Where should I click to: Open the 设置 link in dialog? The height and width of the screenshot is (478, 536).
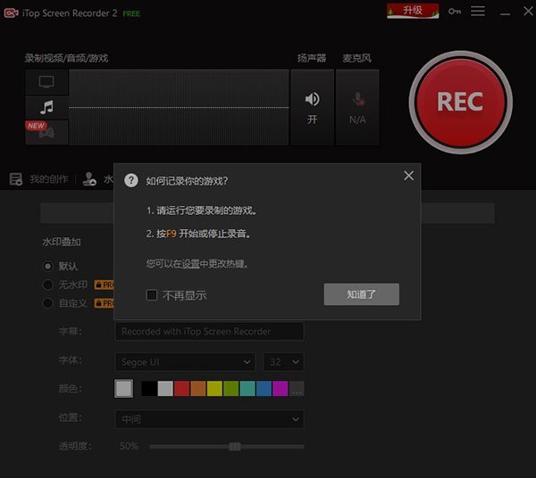(190, 264)
